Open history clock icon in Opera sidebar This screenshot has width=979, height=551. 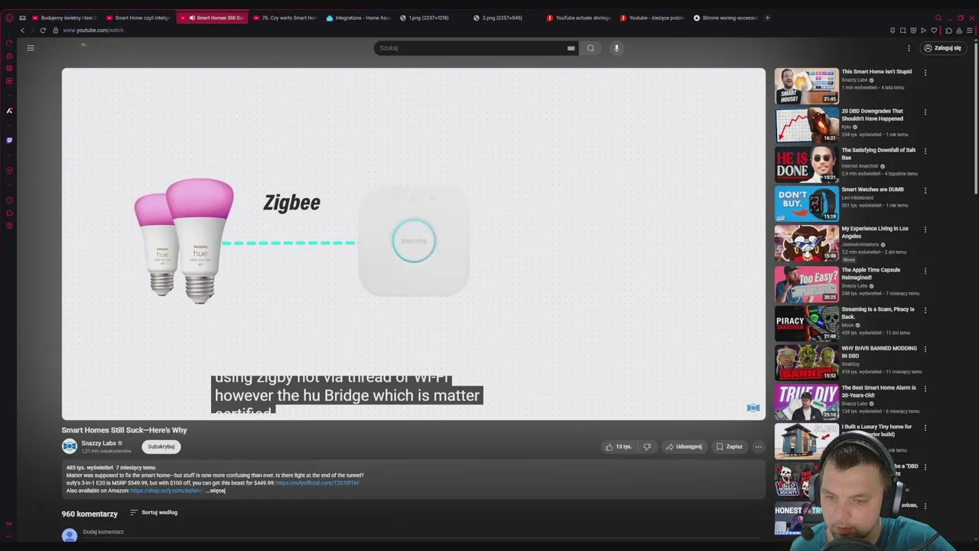[9, 200]
